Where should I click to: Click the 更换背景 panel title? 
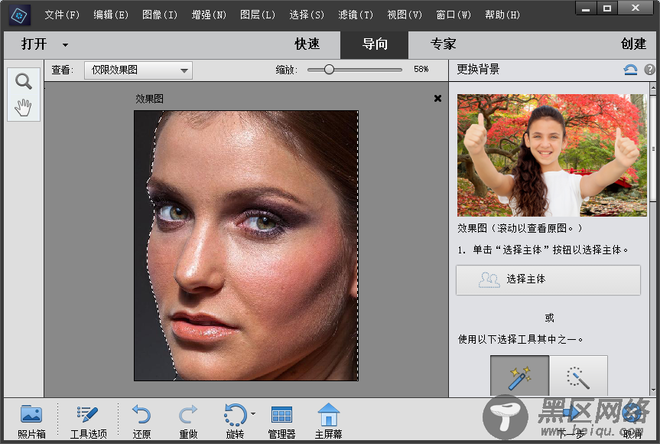point(478,70)
